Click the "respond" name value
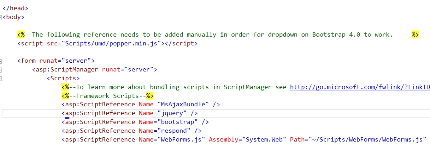Viewport: 430px width, 144px height. click(x=174, y=131)
